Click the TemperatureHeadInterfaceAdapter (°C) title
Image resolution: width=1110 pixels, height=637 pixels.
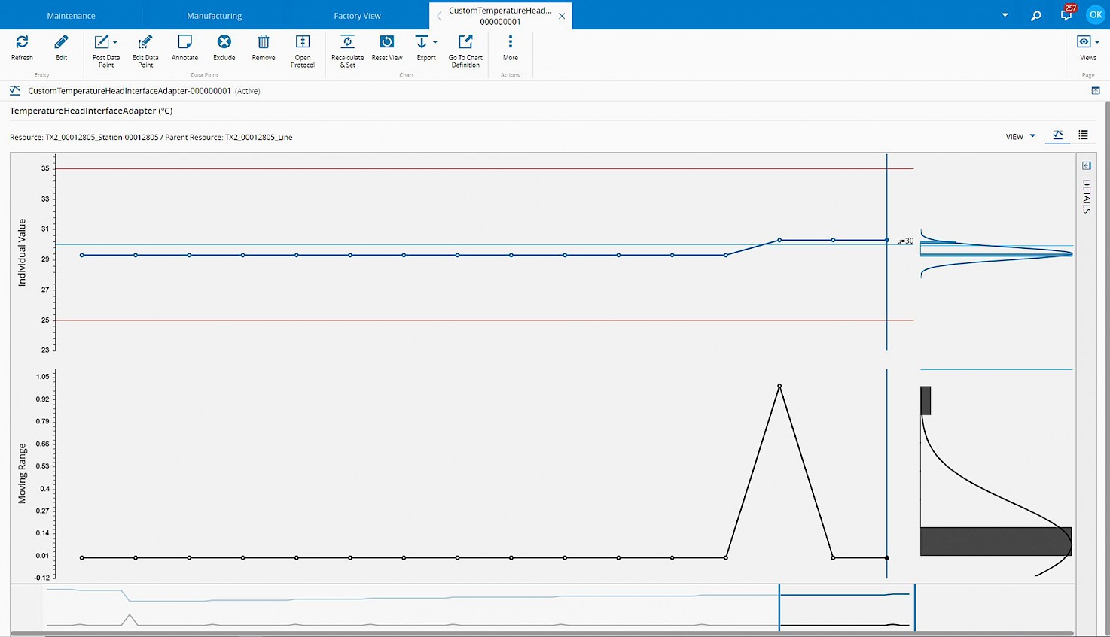click(x=91, y=111)
